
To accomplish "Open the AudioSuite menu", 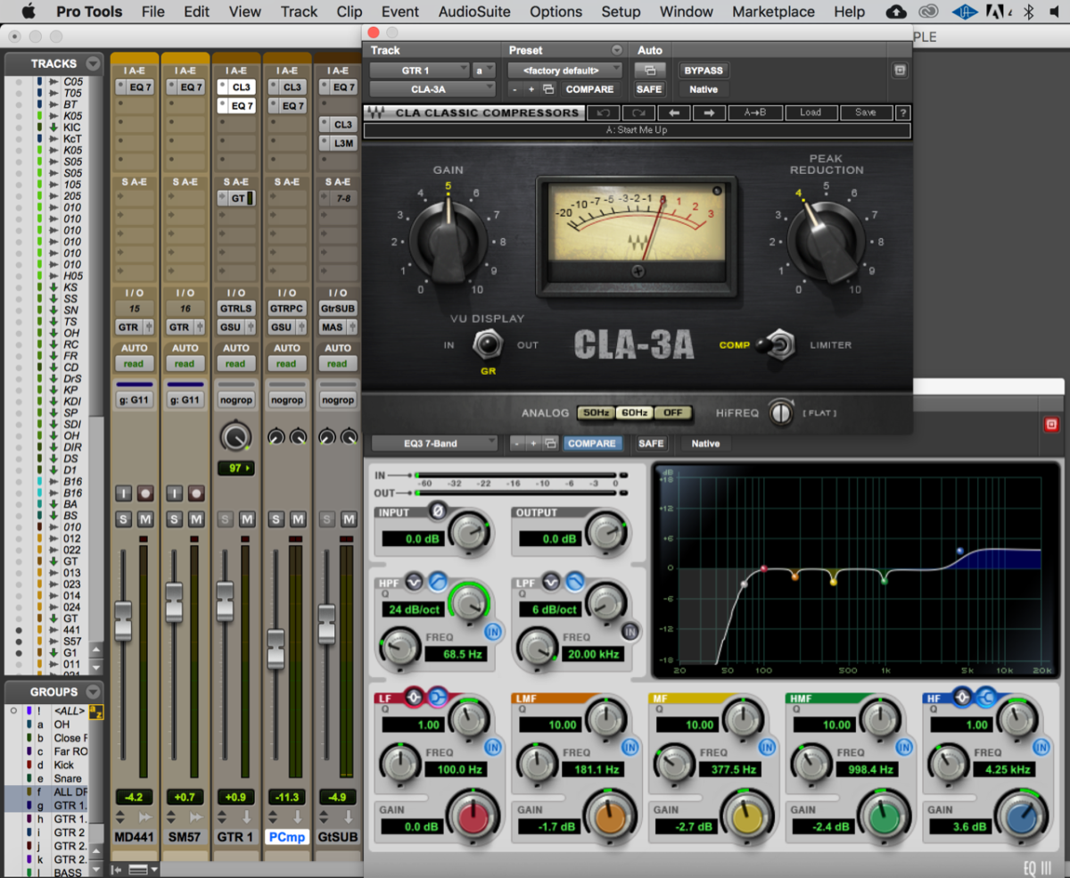I will tap(474, 12).
